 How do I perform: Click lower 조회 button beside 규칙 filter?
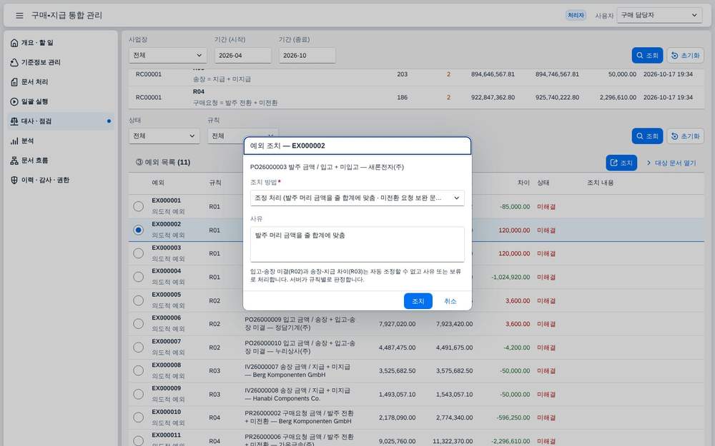click(x=647, y=136)
